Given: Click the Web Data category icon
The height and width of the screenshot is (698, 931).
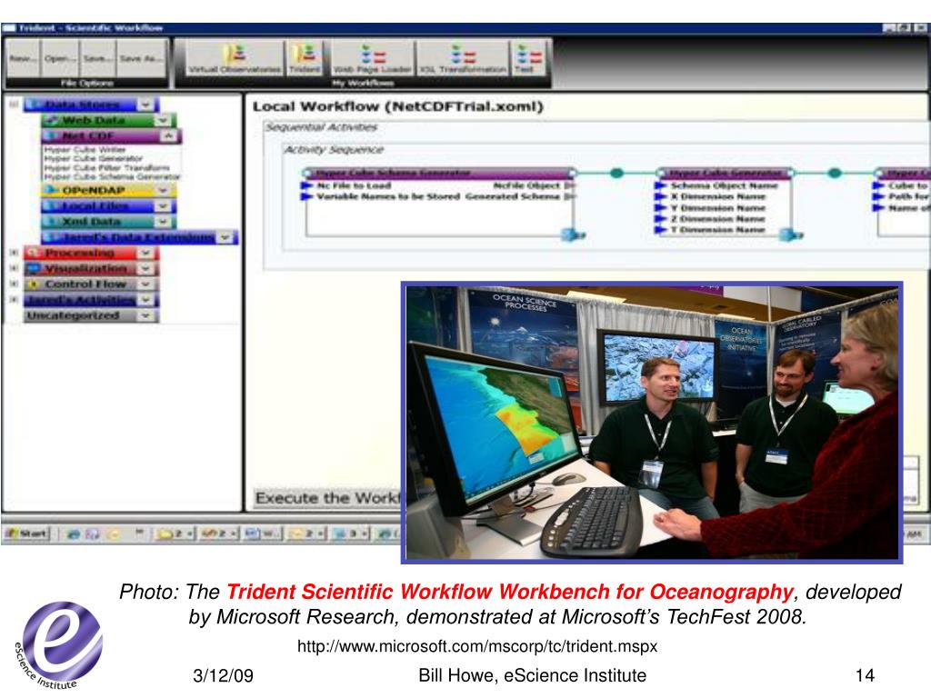Looking at the screenshot, I should (x=52, y=121).
